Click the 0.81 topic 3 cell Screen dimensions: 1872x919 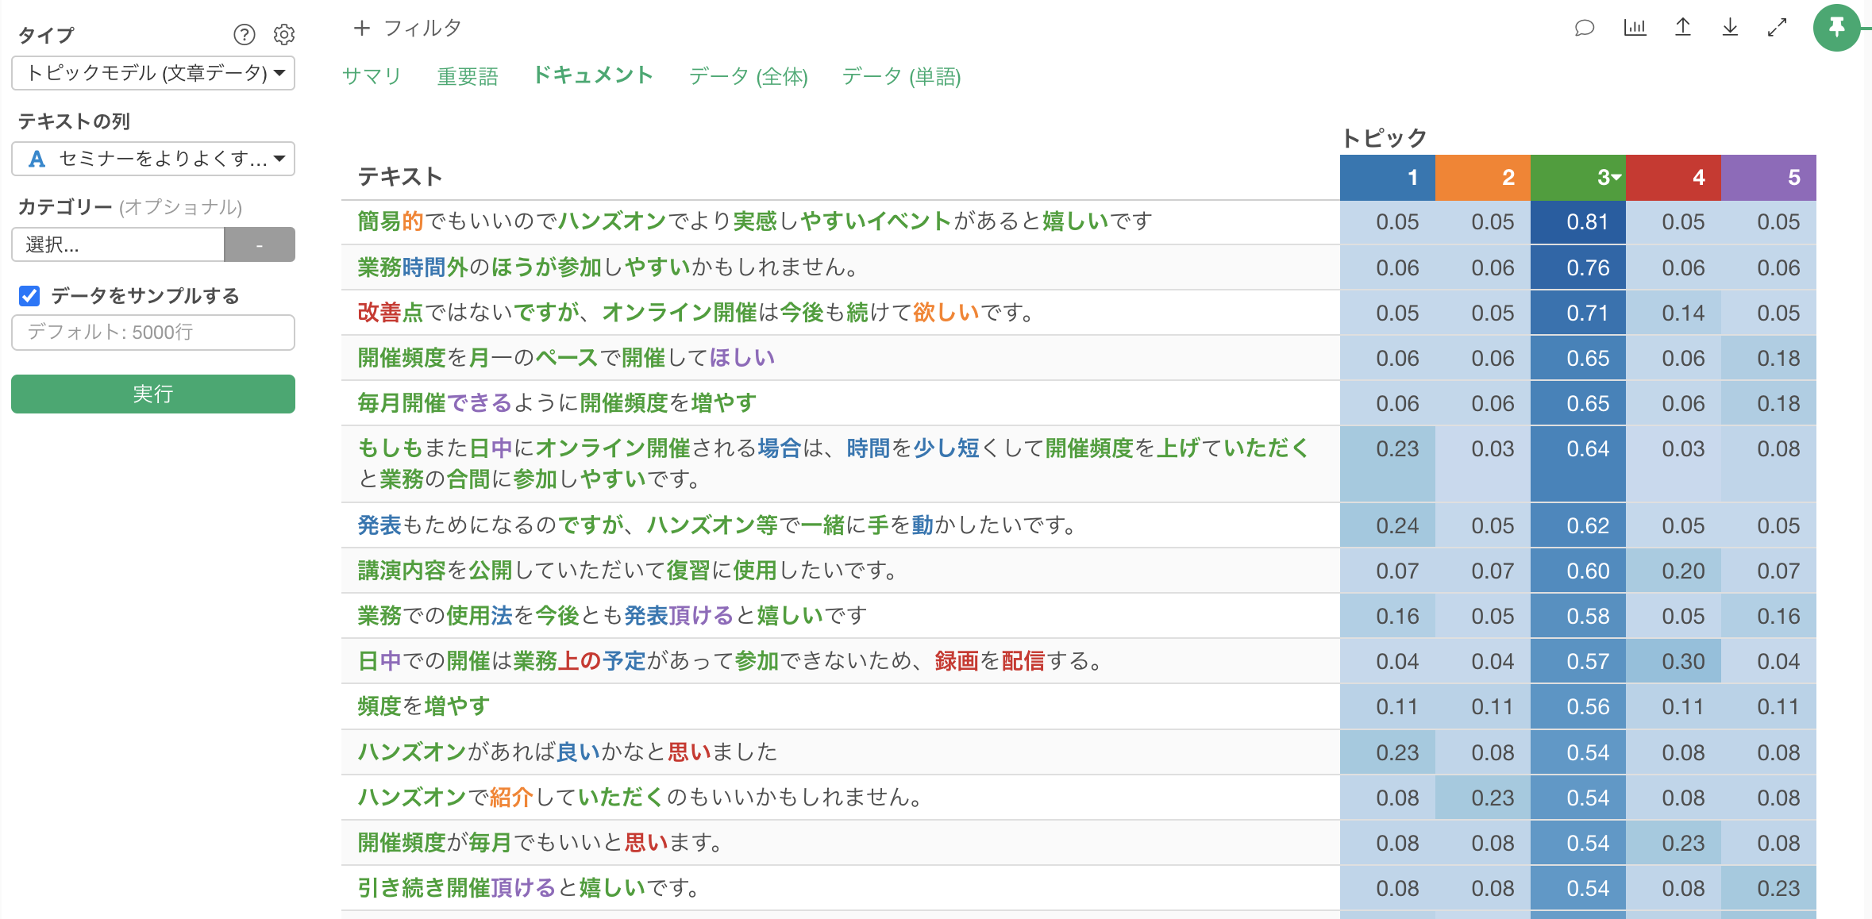[1578, 222]
